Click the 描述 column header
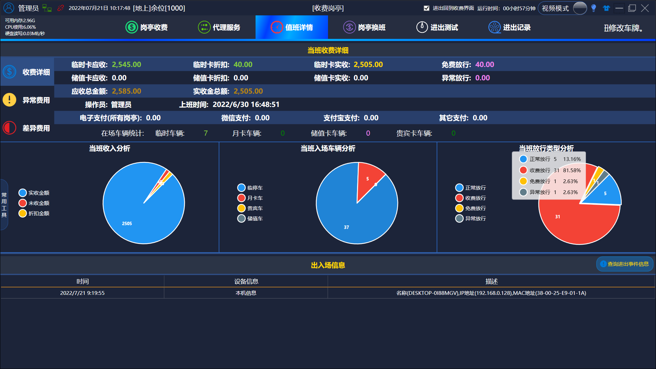Image resolution: width=656 pixels, height=369 pixels. point(491,281)
